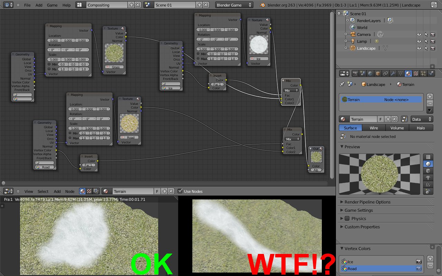Toggle Camera visibility eye in outliner
Screen dimensions: 442x276
pyautogui.click(x=419, y=34)
